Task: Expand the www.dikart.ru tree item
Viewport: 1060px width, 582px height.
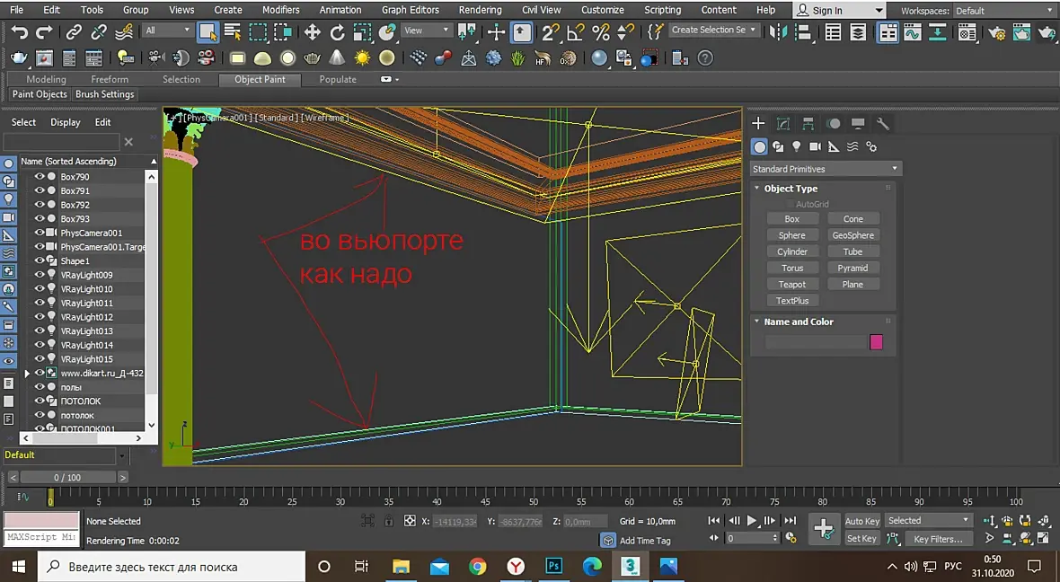Action: (x=27, y=373)
